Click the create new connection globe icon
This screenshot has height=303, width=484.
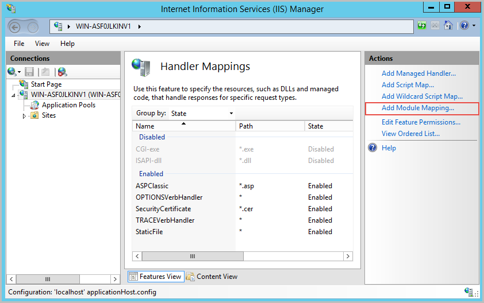click(12, 72)
